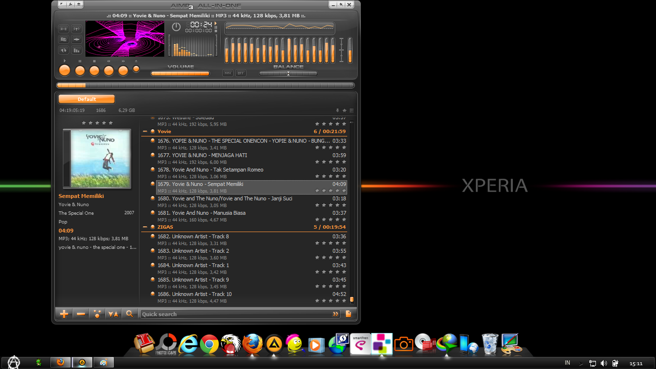656x369 pixels.
Task: Open Google Chrome from the dock
Action: pyautogui.click(x=209, y=344)
